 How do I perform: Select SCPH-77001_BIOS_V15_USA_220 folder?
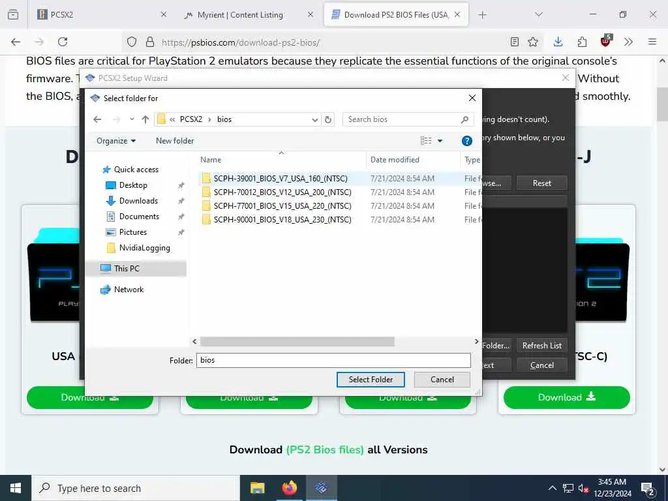(282, 205)
